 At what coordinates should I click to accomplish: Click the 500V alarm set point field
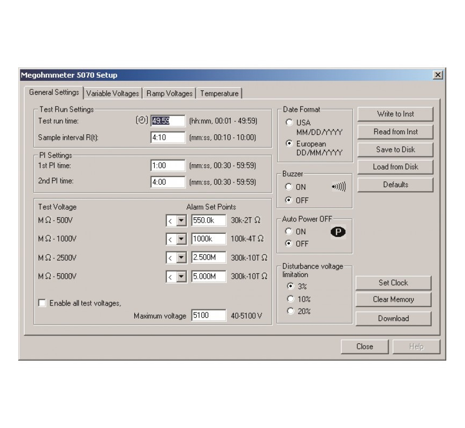[209, 220]
